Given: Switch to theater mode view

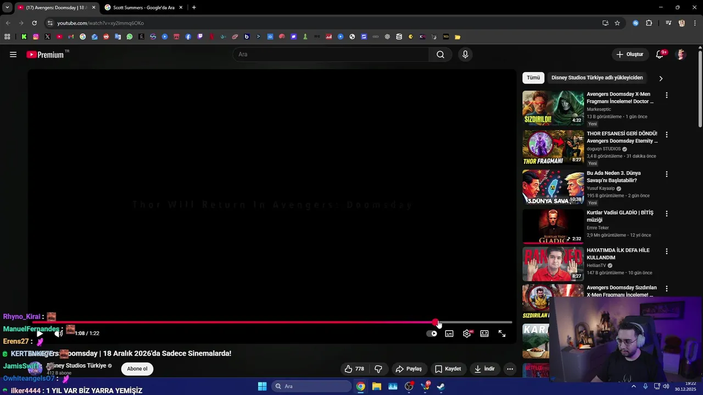Looking at the screenshot, I should click(484, 334).
